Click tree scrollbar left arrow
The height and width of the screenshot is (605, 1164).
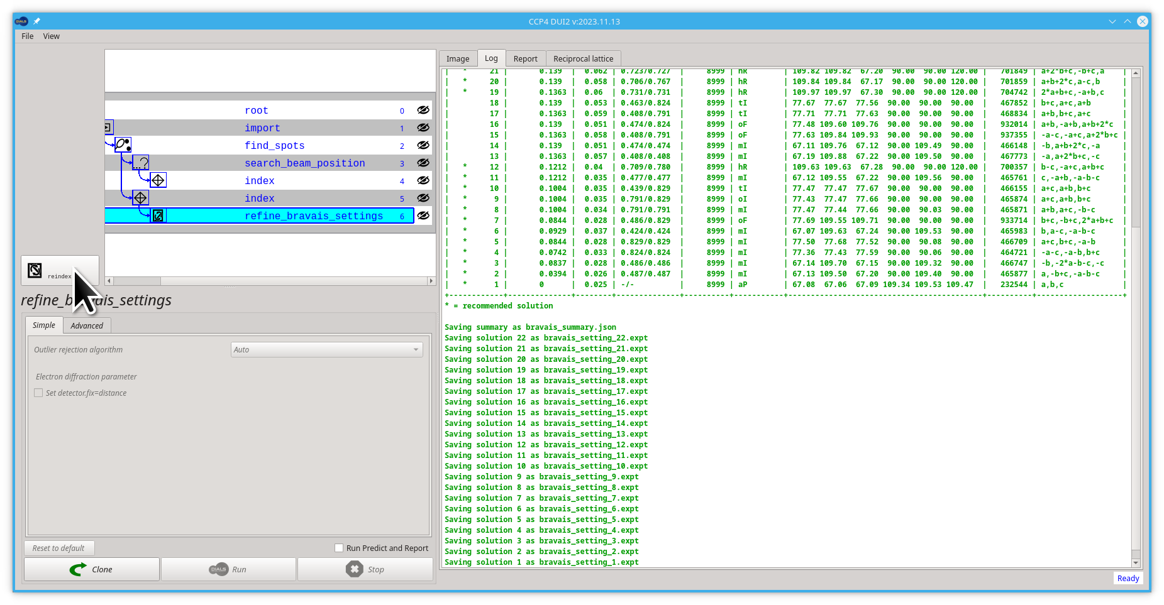[109, 281]
